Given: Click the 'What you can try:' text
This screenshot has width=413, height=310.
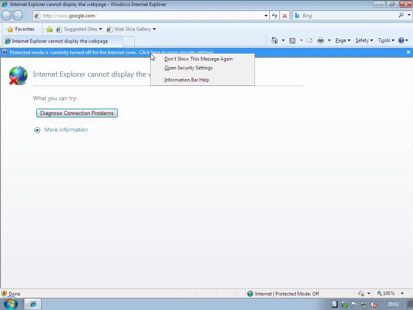Looking at the screenshot, I should [x=55, y=98].
